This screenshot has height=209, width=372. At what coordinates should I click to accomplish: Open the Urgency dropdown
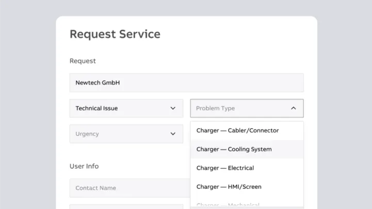pos(126,134)
